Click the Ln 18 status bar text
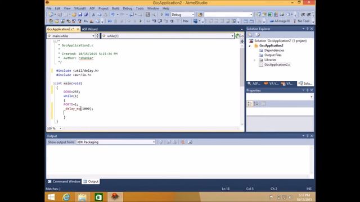The image size is (360, 202). (226, 189)
